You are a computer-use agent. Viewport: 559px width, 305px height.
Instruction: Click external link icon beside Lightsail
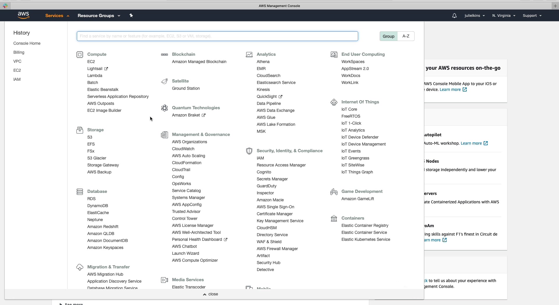[x=106, y=69]
